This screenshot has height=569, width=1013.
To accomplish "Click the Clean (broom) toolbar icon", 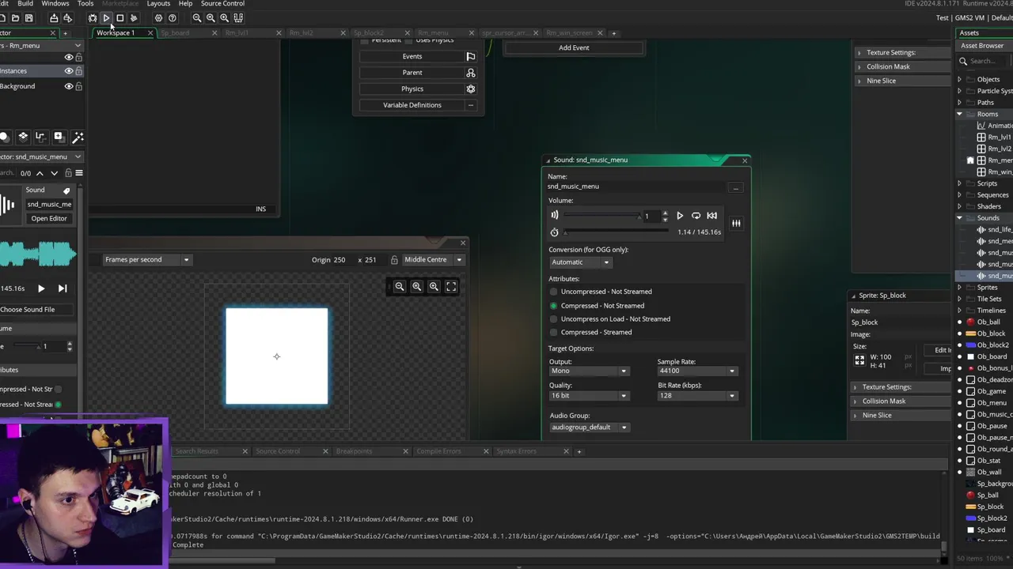I will pyautogui.click(x=133, y=17).
